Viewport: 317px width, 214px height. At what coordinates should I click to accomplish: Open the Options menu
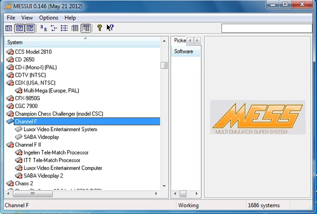point(48,18)
